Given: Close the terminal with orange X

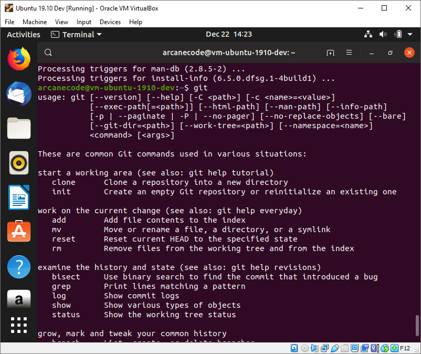Looking at the screenshot, I should tap(409, 53).
